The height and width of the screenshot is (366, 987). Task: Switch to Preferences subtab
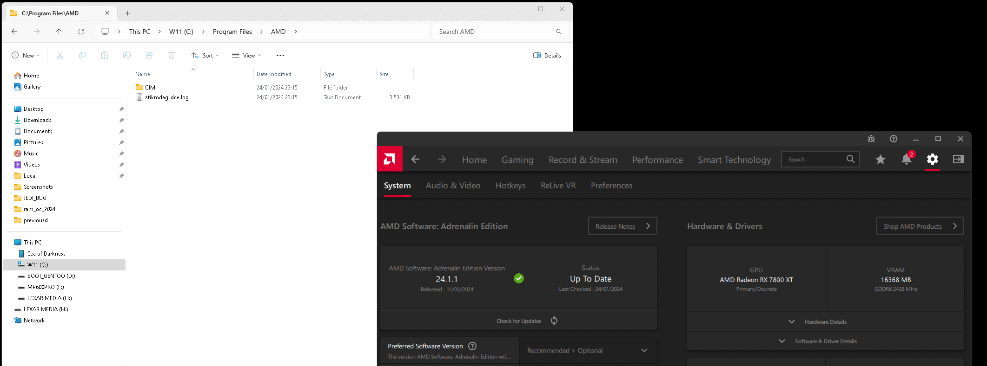611,186
